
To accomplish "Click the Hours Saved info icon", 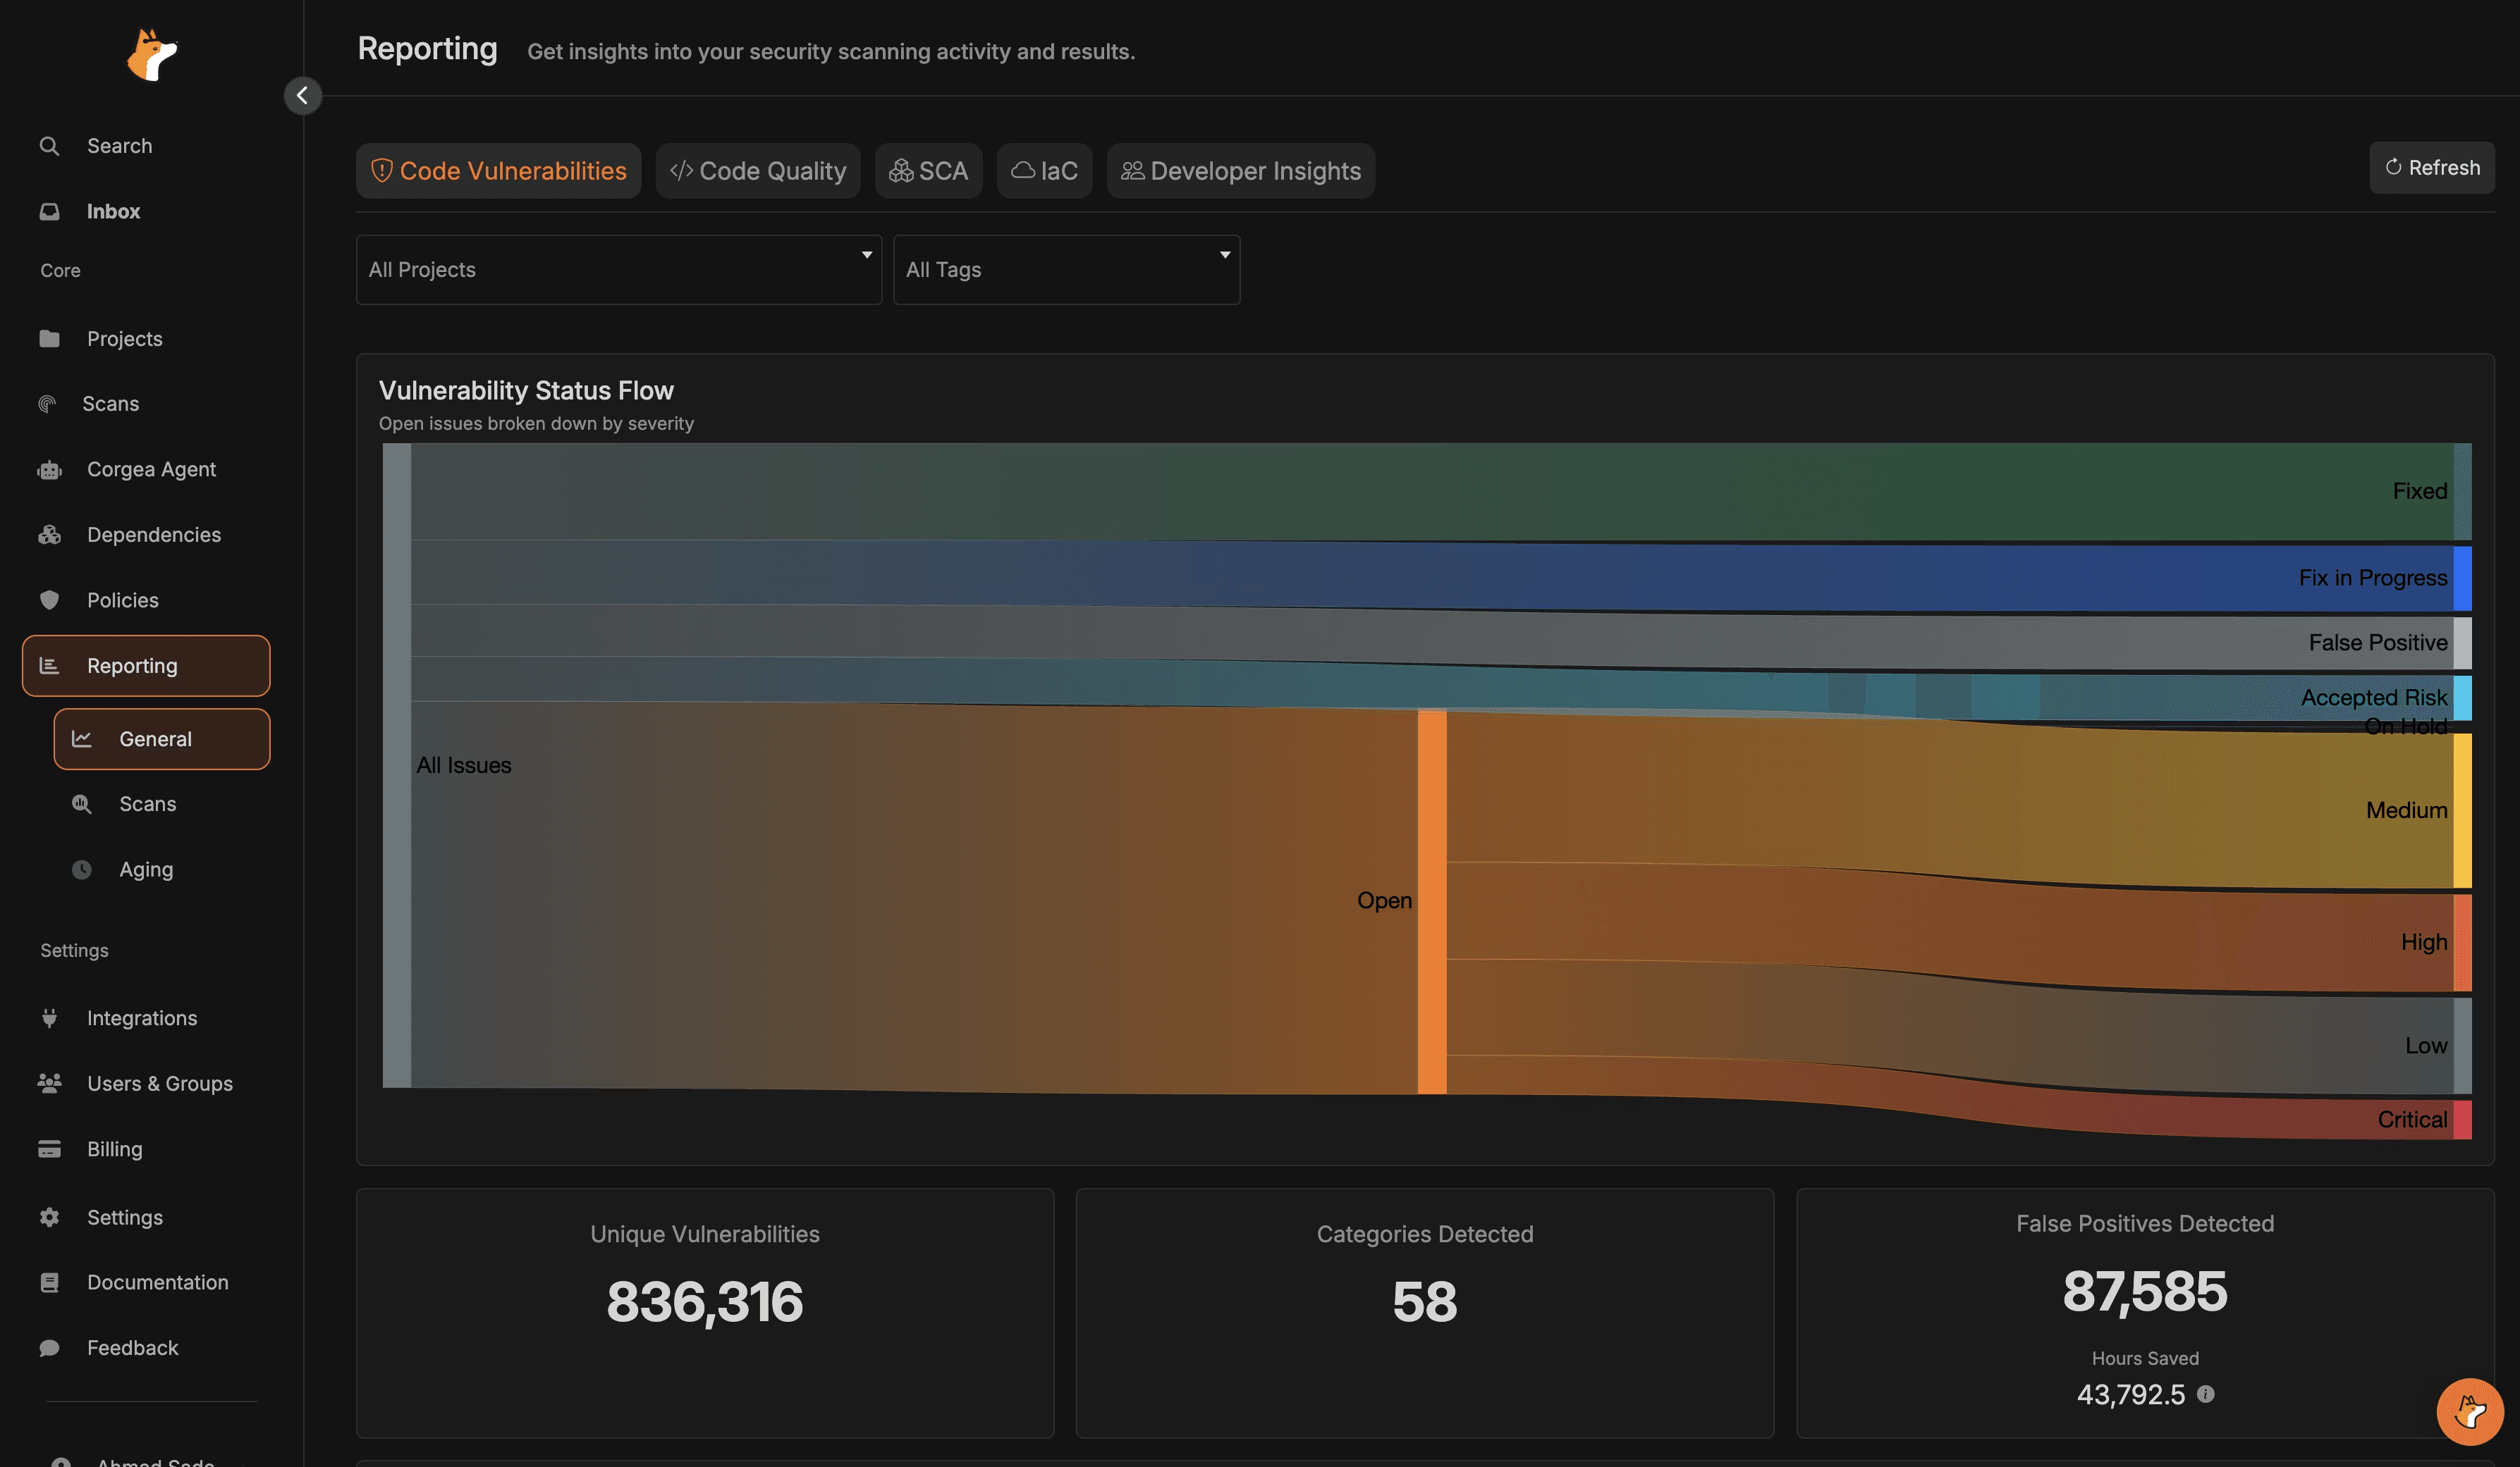I will click(2205, 1394).
